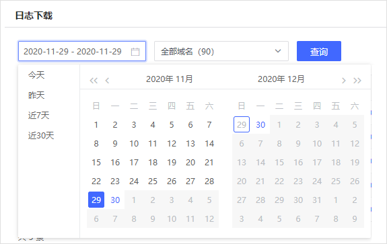Click the highlighted 29 in November panel
This screenshot has height=244, width=387.
[x=96, y=200]
